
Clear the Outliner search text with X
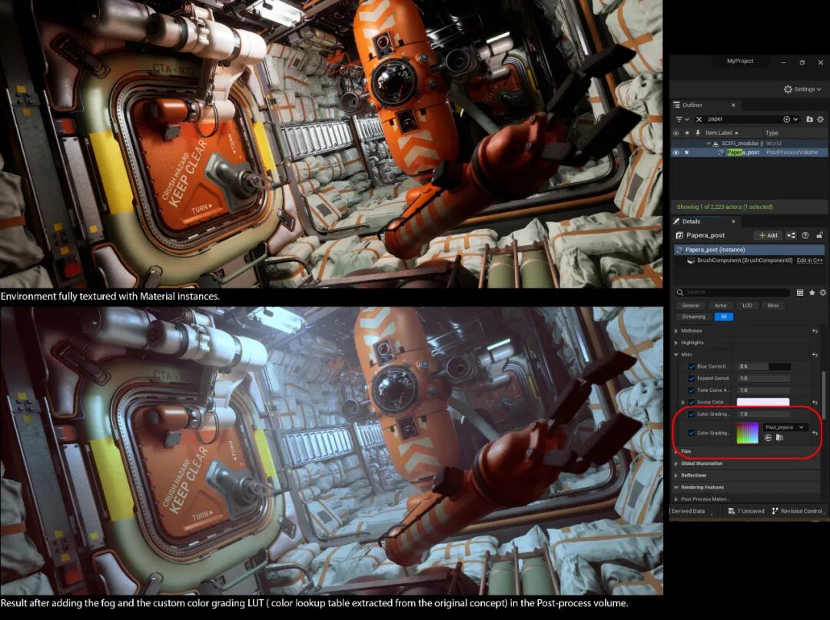pos(698,119)
